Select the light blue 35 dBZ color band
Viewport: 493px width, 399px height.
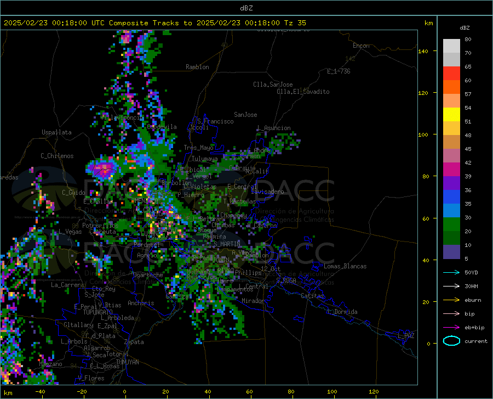coord(451,211)
